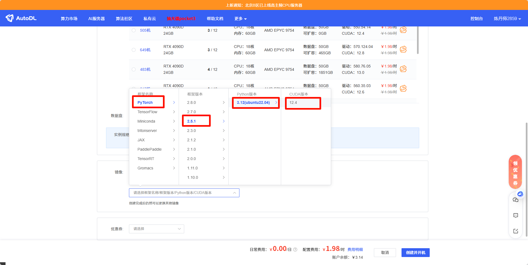Collapse the 镜像 cascader select box
528x265 pixels.
pos(184,193)
